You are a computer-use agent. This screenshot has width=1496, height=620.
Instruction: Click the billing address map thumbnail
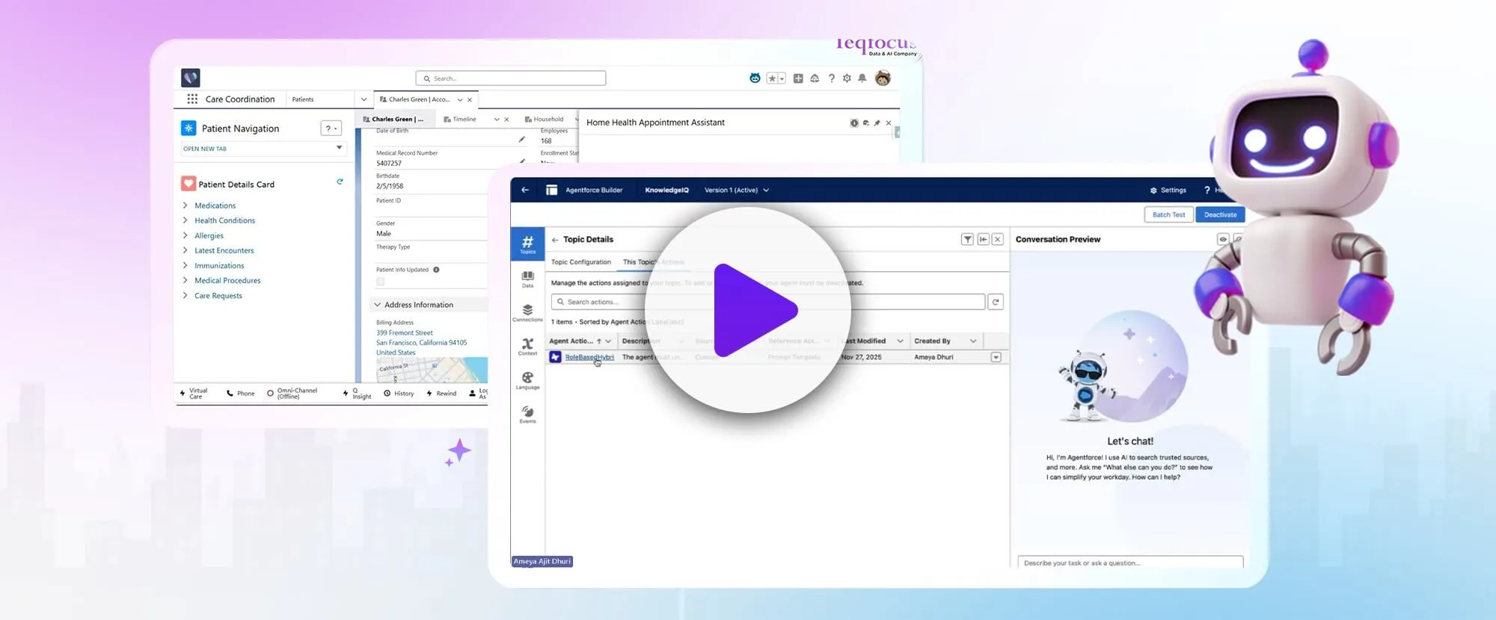tap(432, 371)
